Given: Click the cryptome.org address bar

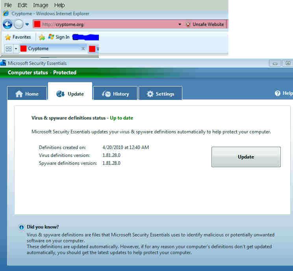Looking at the screenshot, I should (x=106, y=24).
